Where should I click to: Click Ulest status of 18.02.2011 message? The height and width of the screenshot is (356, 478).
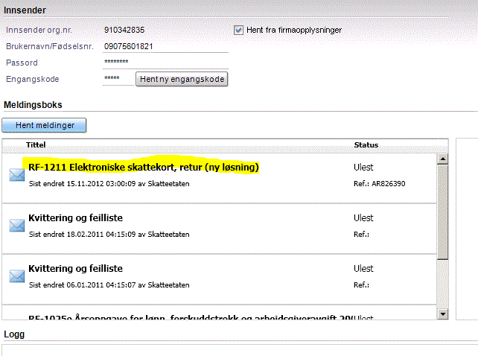point(363,217)
